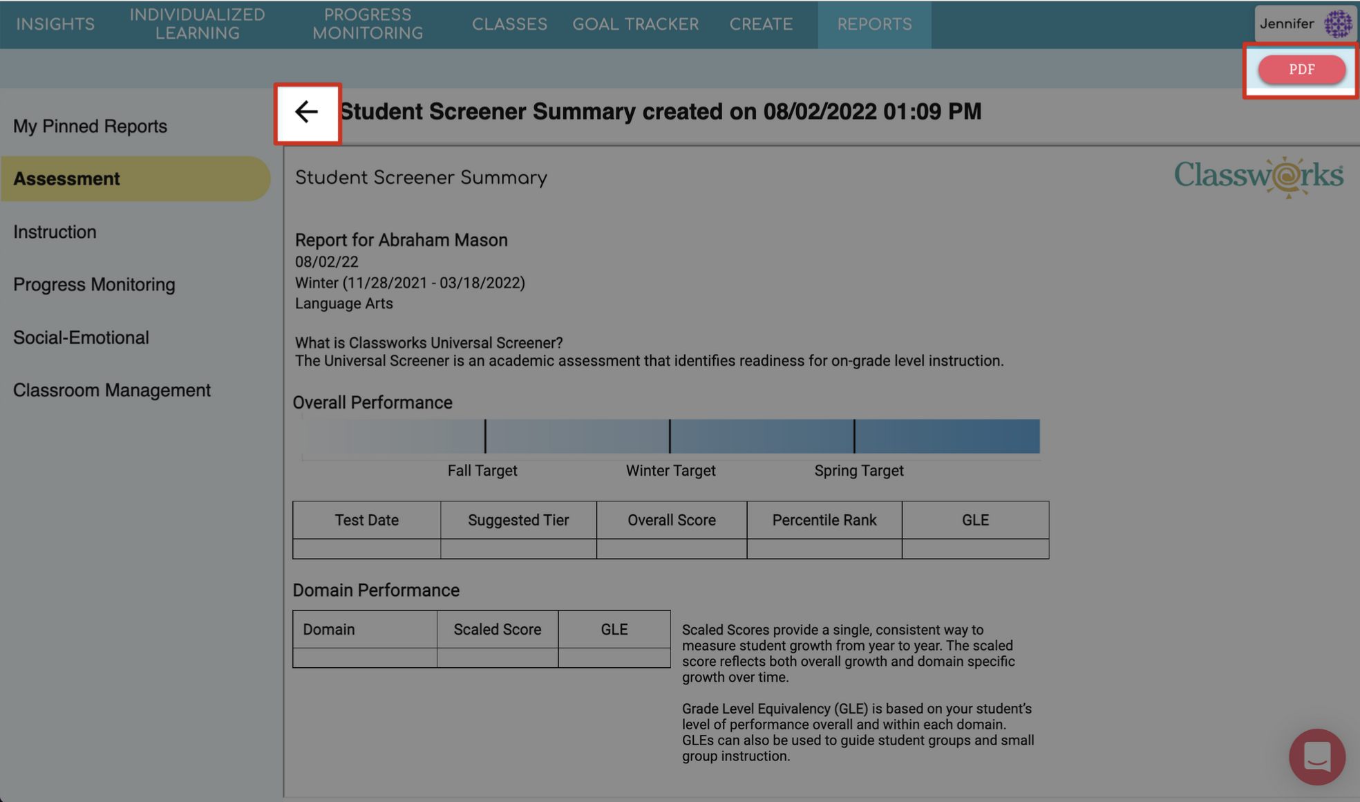Open My Pinned Reports in sidebar
The height and width of the screenshot is (802, 1360).
90,126
